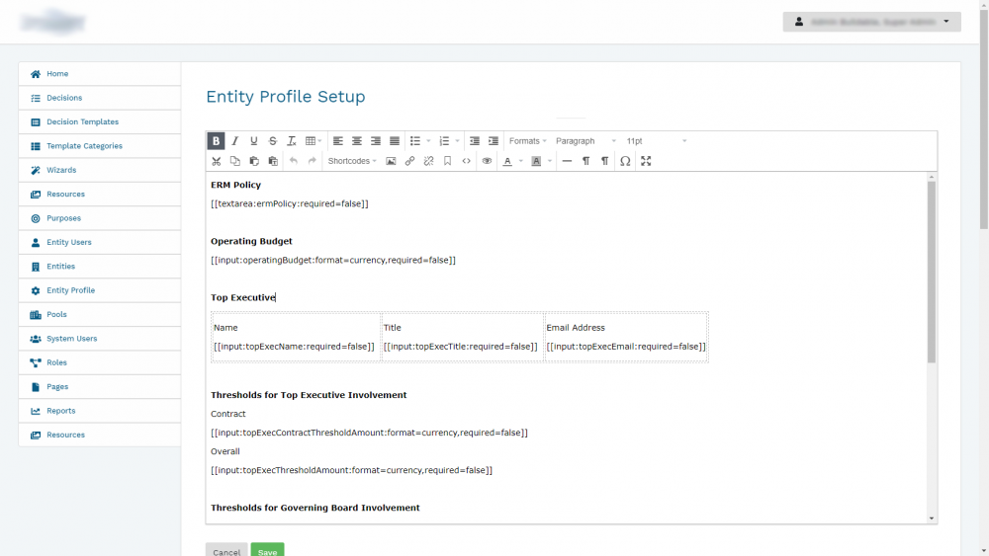
Task: Click the insert link icon
Action: [409, 161]
